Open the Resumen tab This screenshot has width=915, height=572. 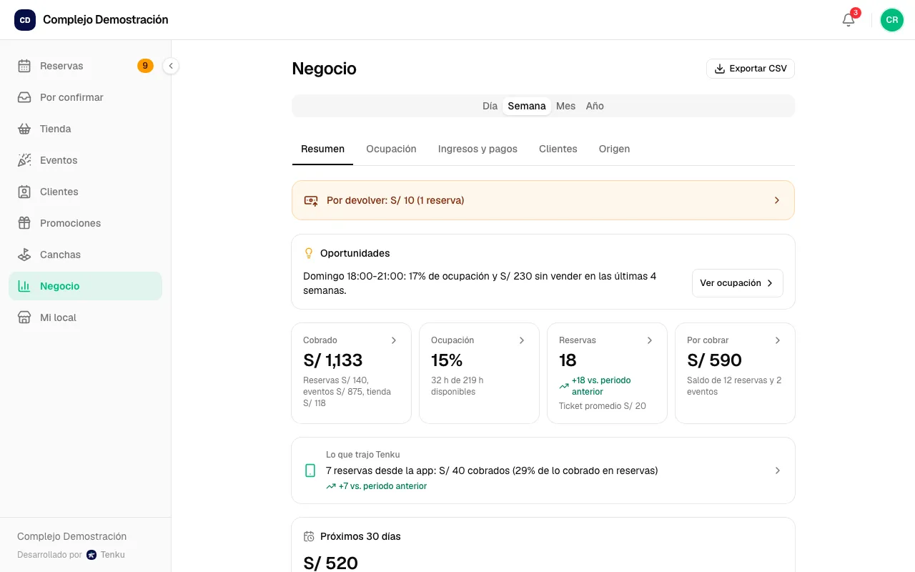pyautogui.click(x=322, y=149)
